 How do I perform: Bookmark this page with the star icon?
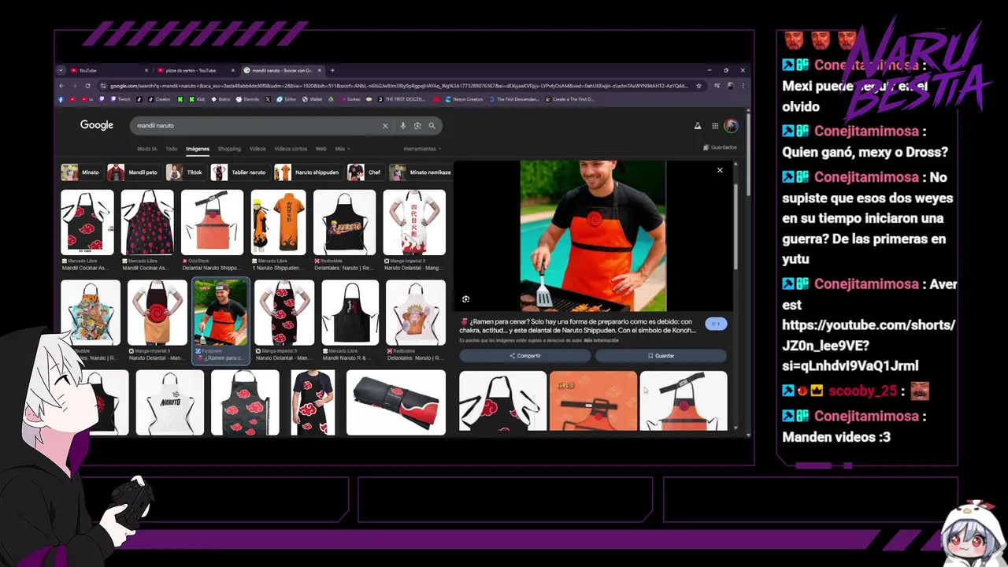click(699, 86)
